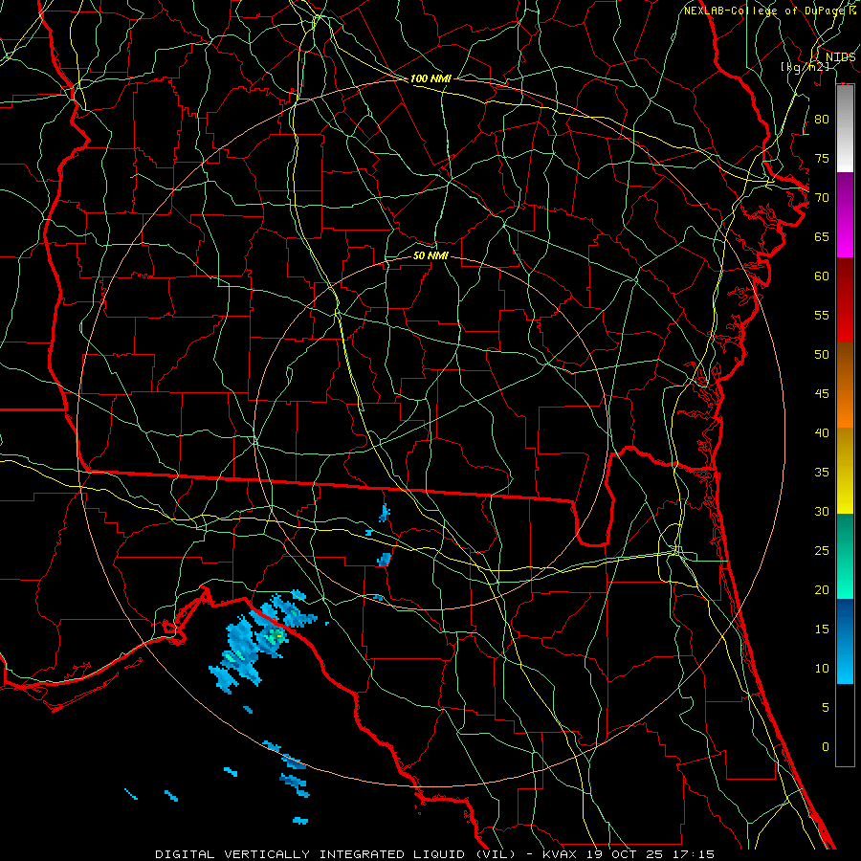
Task: Select the green 20-30 band in legend
Action: click(845, 556)
